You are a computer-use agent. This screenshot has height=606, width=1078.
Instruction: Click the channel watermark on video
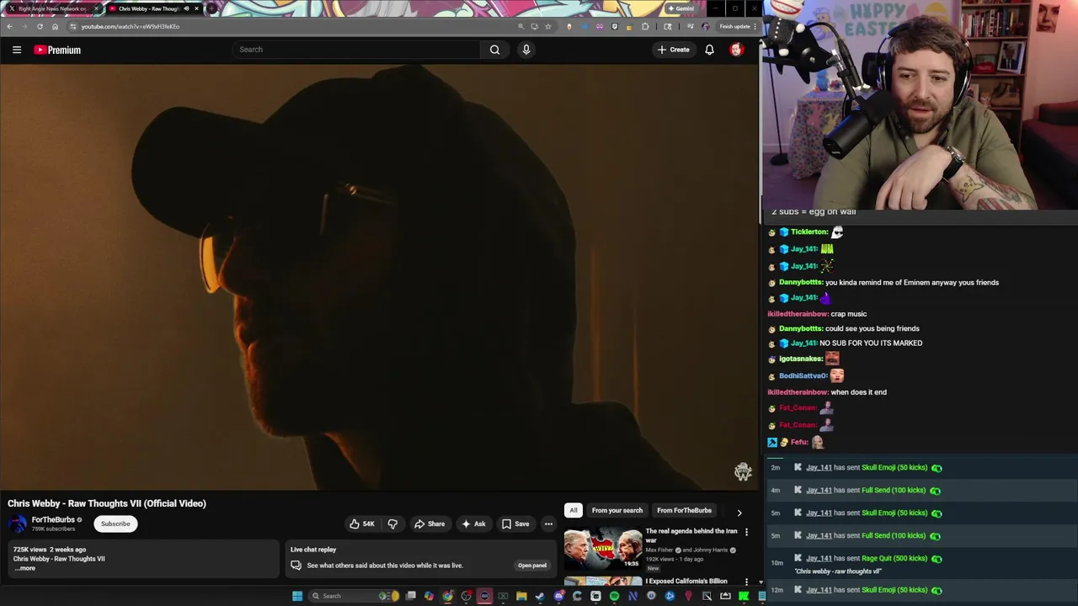[743, 471]
